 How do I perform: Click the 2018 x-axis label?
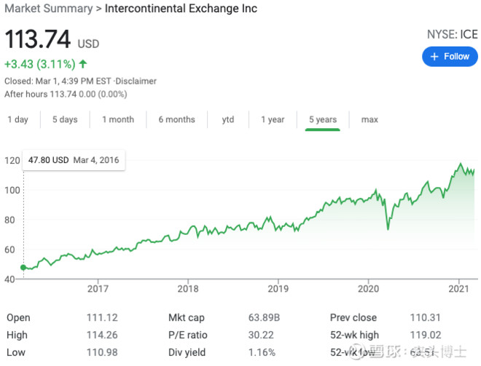pyautogui.click(x=188, y=289)
